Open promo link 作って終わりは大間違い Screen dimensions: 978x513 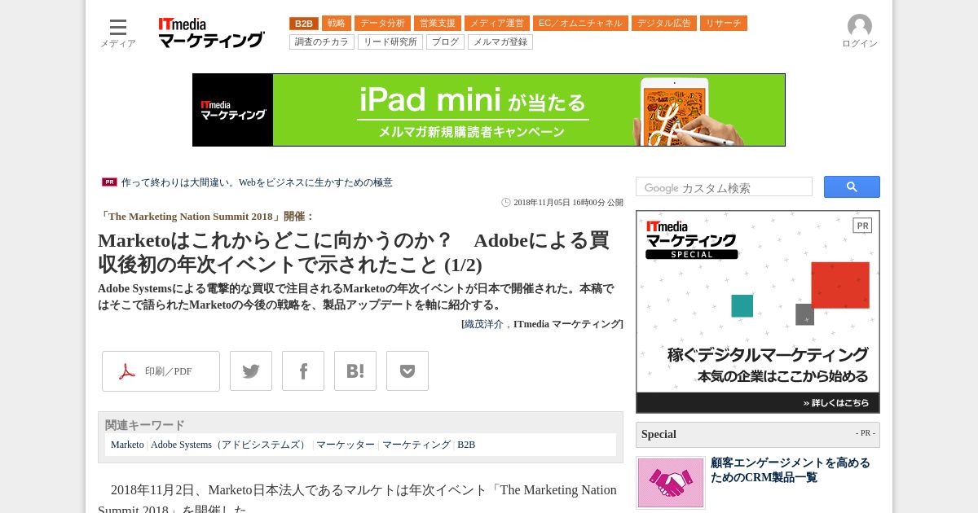tap(257, 182)
